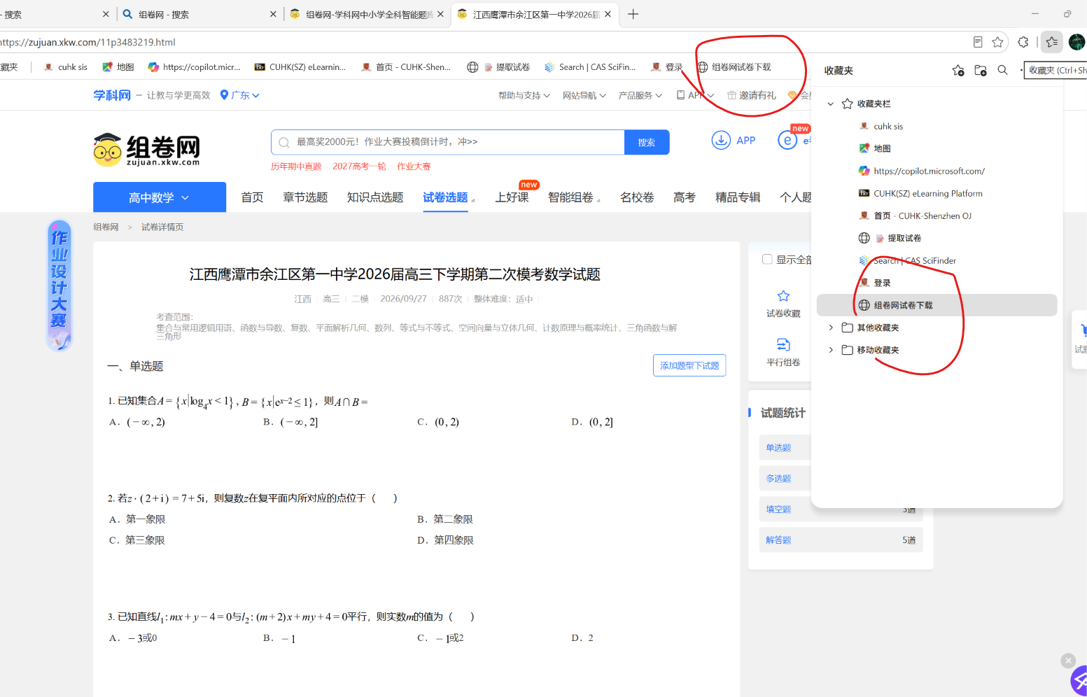Open the browser extensions puzzle icon

coord(1023,42)
